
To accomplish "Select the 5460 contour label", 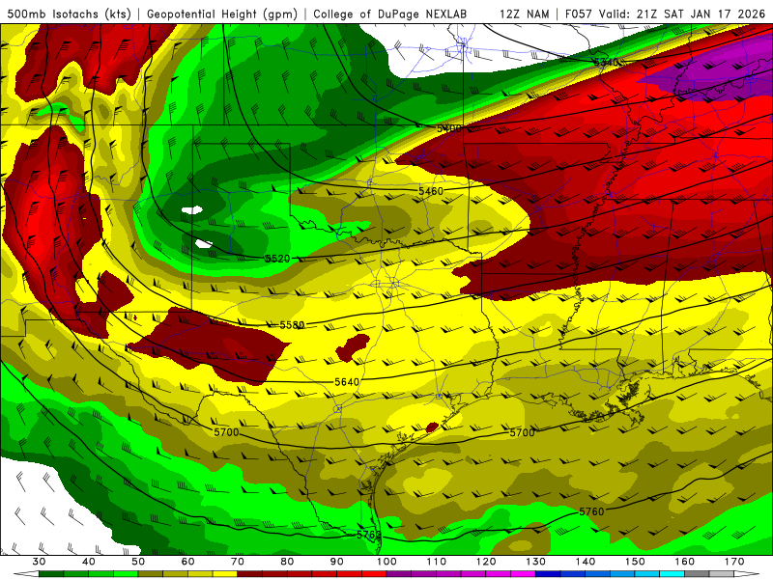I will [x=431, y=191].
